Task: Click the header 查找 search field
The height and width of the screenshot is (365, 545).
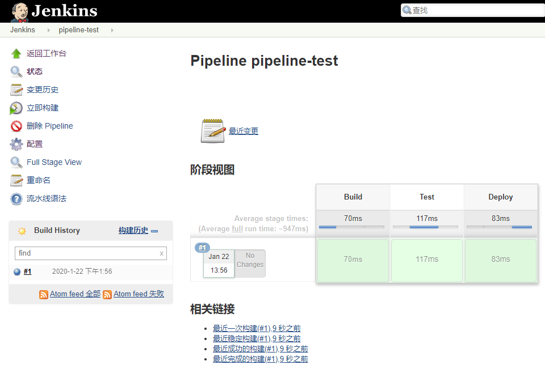Action: 473,10
